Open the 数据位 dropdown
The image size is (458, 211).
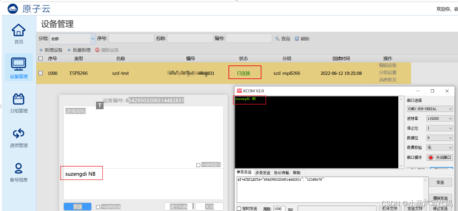[x=439, y=138]
